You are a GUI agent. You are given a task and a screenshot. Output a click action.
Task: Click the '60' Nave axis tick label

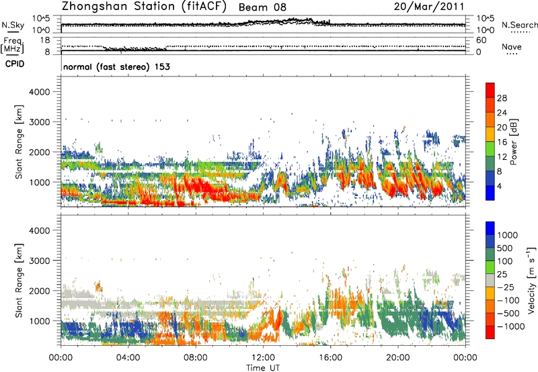click(481, 40)
